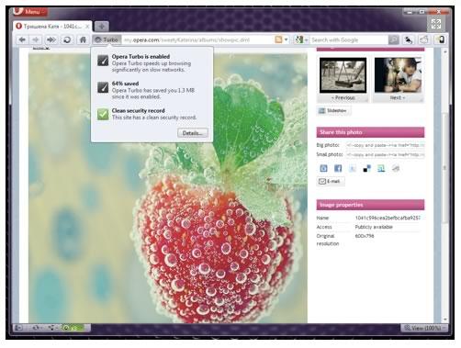Open a new tab with plus button
The height and width of the screenshot is (348, 461).
point(101,27)
